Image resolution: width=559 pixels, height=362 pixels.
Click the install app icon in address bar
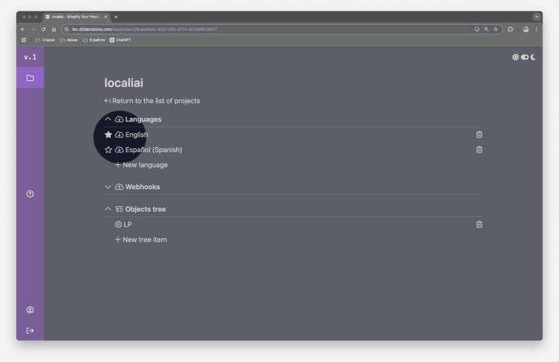point(477,29)
